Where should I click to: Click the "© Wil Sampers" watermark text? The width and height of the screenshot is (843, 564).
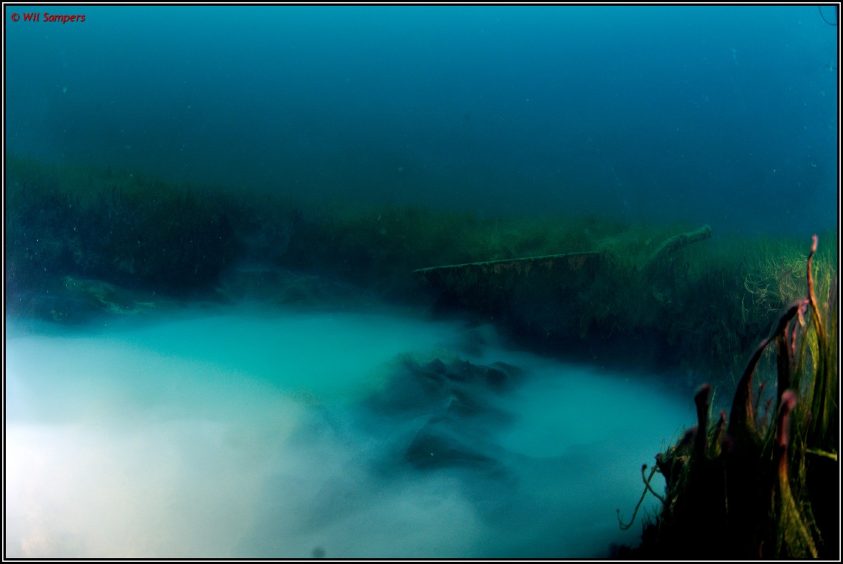pos(48,18)
